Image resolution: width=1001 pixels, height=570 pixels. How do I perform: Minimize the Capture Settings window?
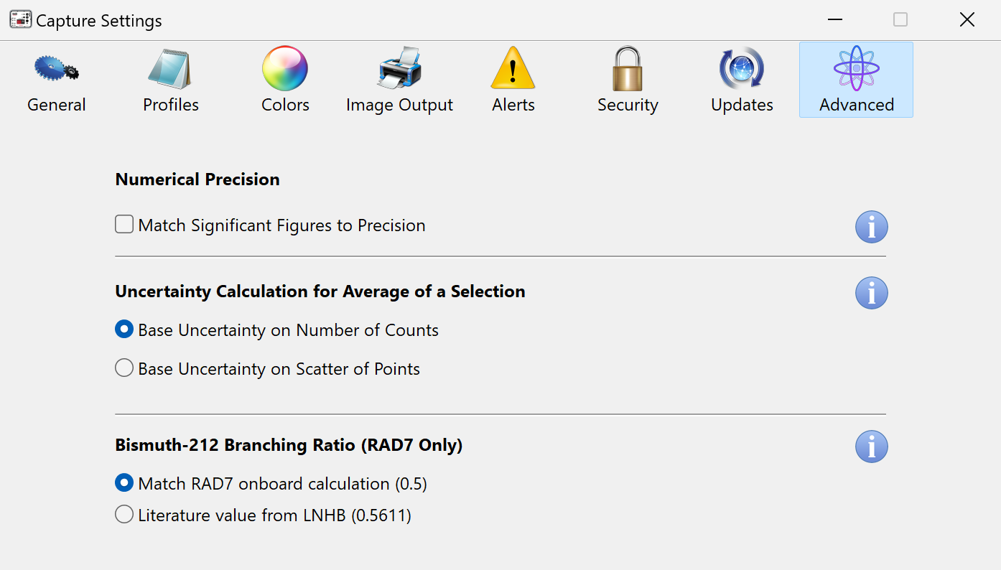(x=834, y=20)
